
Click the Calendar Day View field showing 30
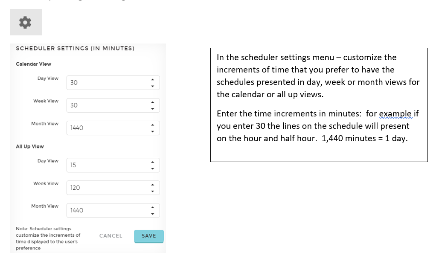[x=113, y=83]
